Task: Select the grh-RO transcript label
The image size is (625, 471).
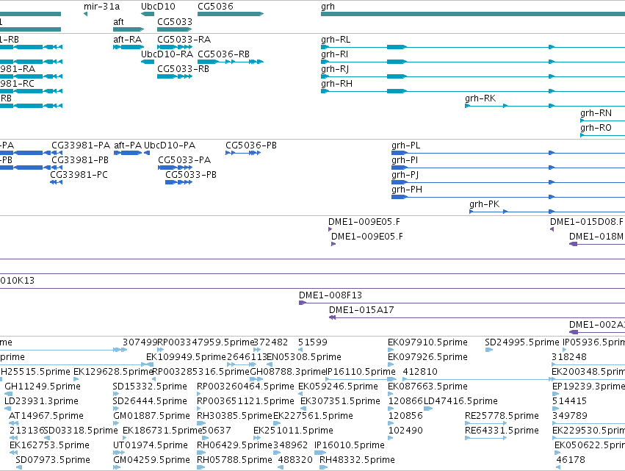Action: pyautogui.click(x=596, y=128)
